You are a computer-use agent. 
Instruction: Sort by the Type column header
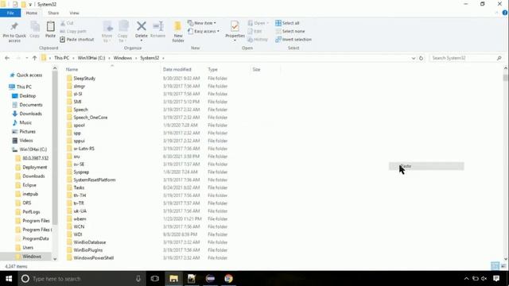[212, 69]
